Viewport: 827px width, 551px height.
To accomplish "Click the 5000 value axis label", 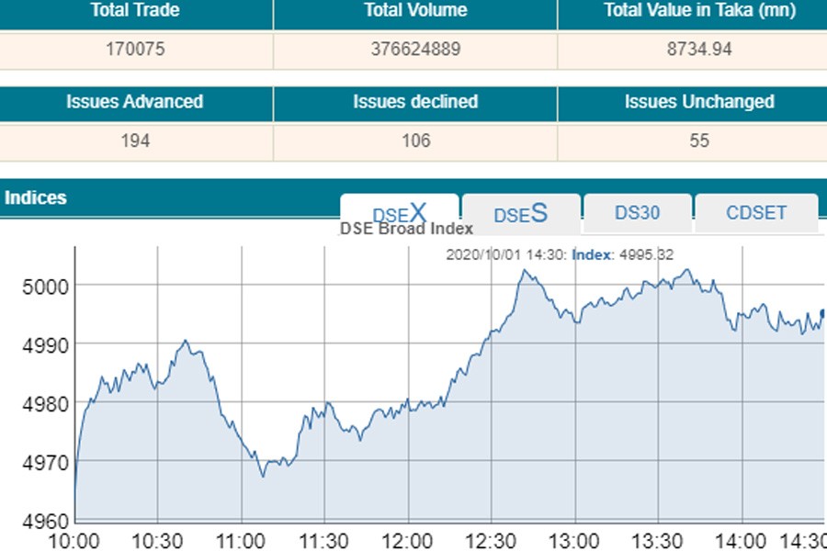I will 44,287.
